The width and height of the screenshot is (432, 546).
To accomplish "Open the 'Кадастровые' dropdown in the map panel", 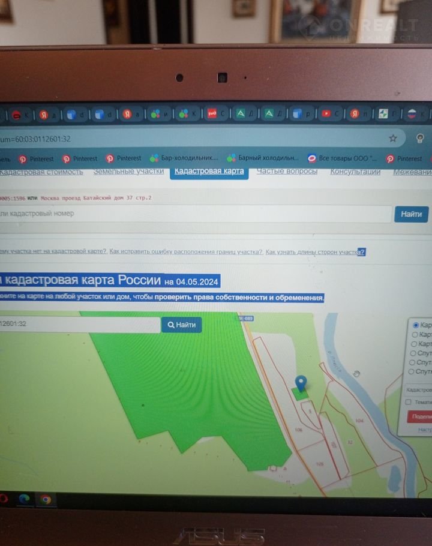I will tap(419, 389).
